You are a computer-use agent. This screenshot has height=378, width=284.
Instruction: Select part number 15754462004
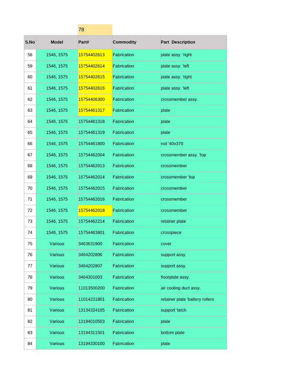coord(95,155)
